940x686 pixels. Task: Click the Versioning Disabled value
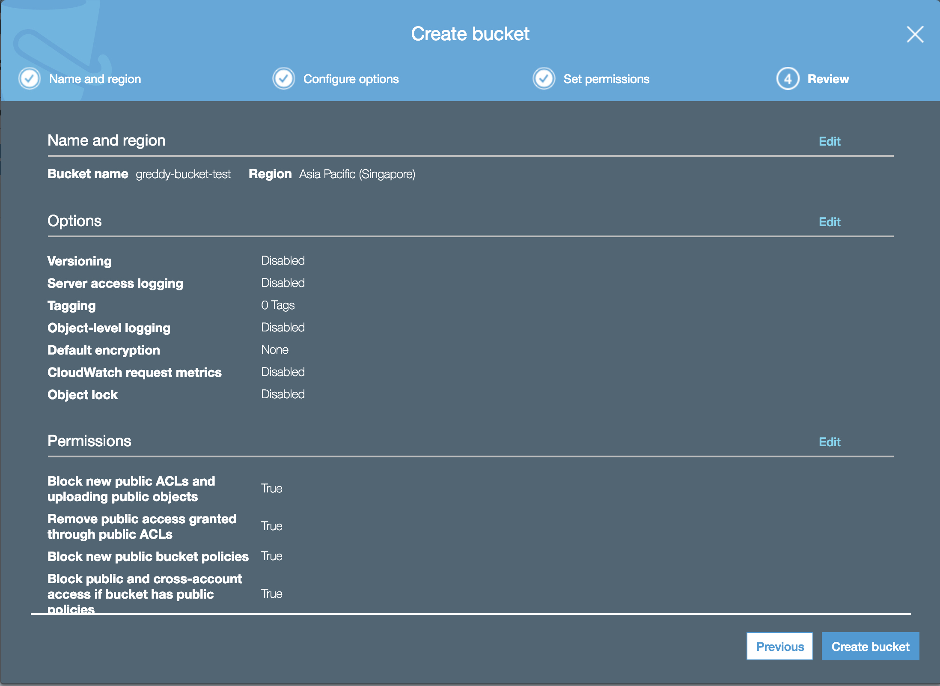[283, 261]
